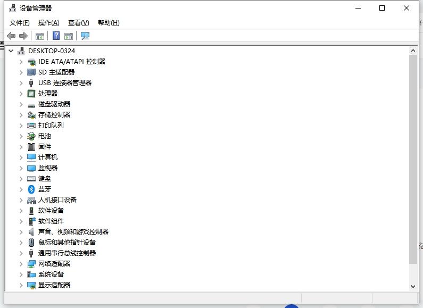This screenshot has width=423, height=308.
Task: Click the 通用串行总线控制器 USB icon
Action: click(31, 253)
